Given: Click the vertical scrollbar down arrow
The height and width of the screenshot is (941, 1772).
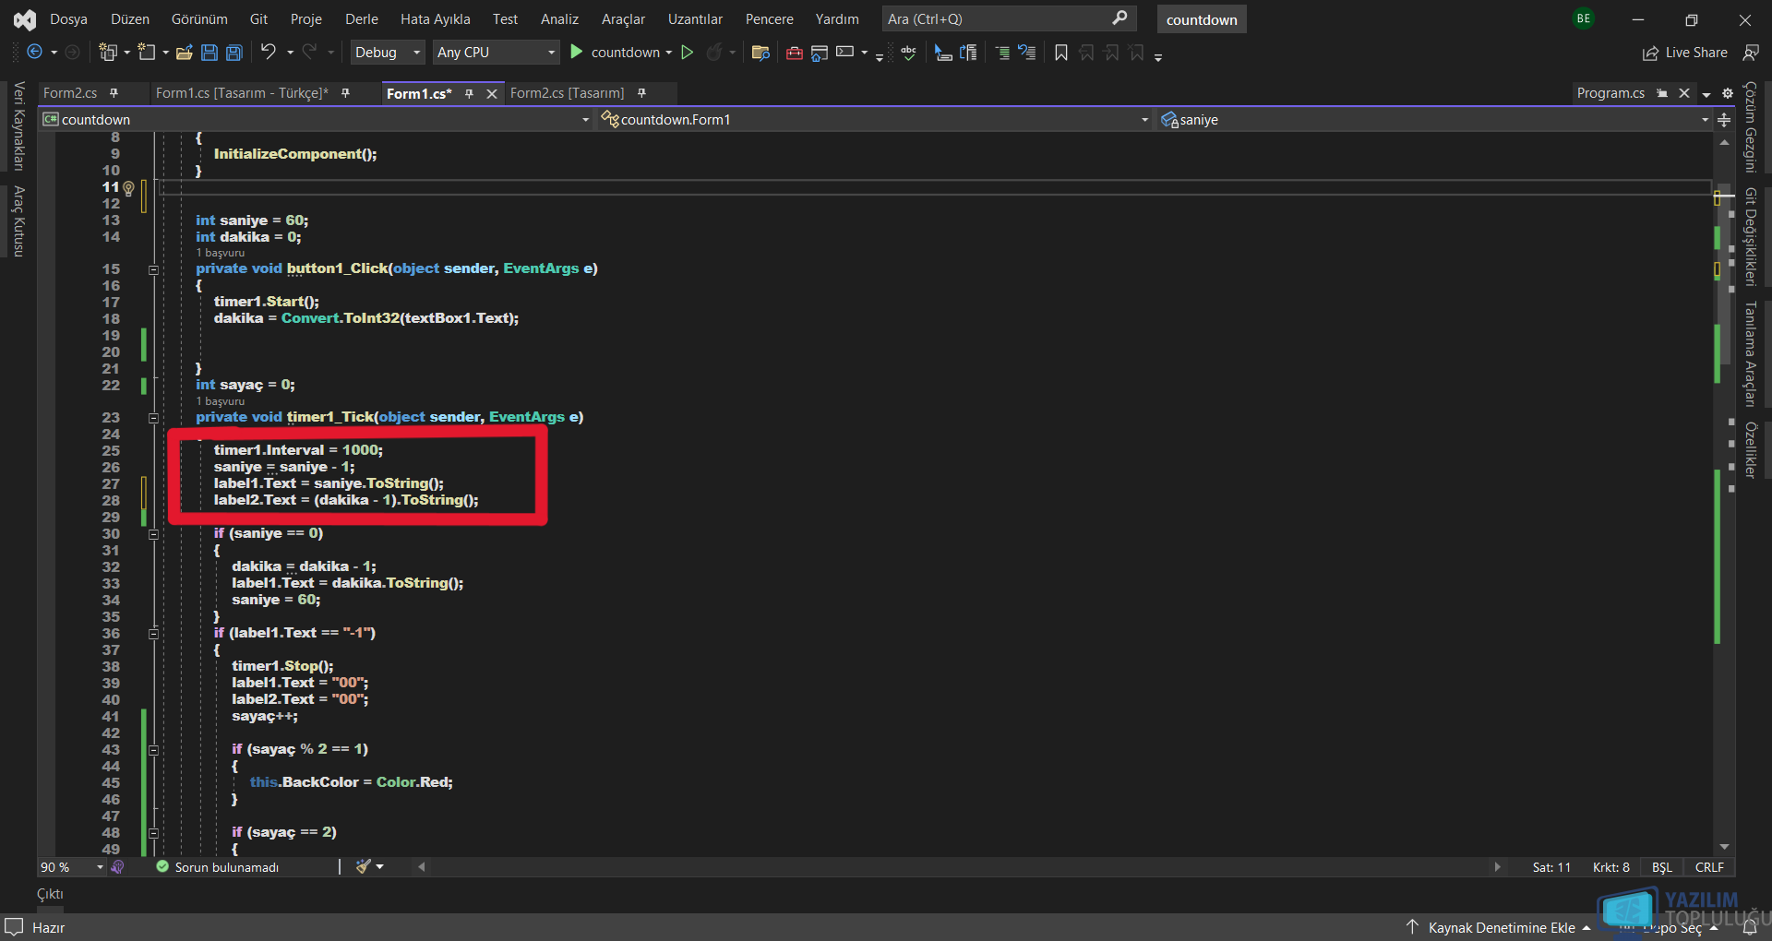Looking at the screenshot, I should pos(1724,847).
